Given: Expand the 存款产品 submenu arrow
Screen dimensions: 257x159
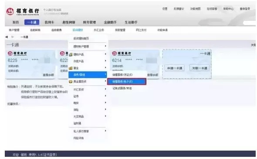Looking at the screenshot, I should point(105,61).
